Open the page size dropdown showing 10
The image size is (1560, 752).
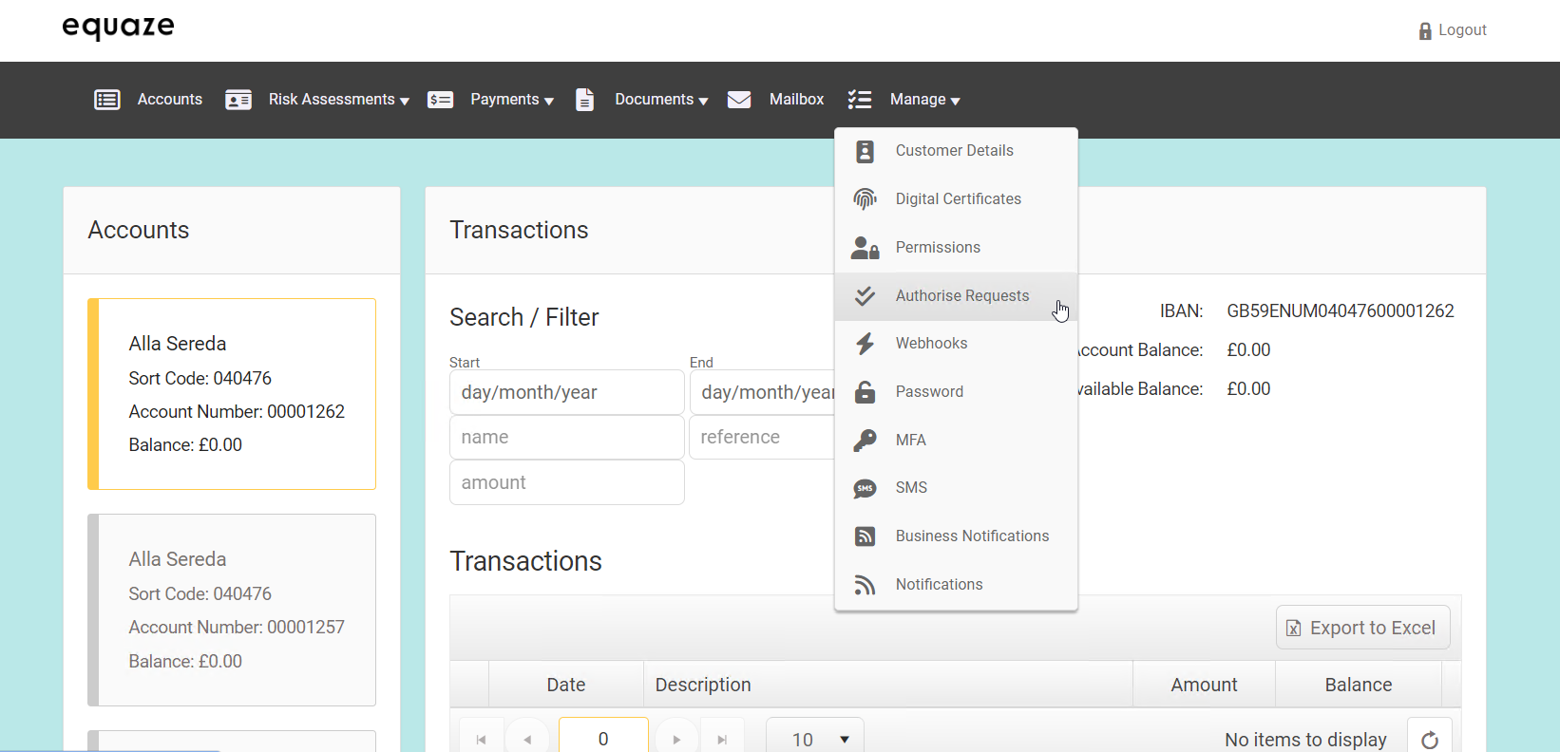pos(815,739)
